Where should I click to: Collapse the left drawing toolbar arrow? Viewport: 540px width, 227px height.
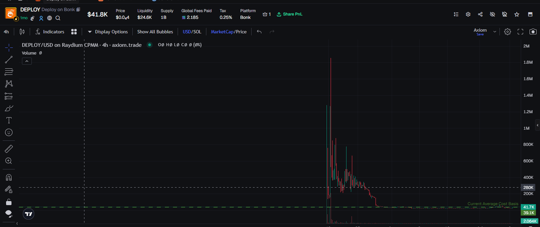point(18,223)
